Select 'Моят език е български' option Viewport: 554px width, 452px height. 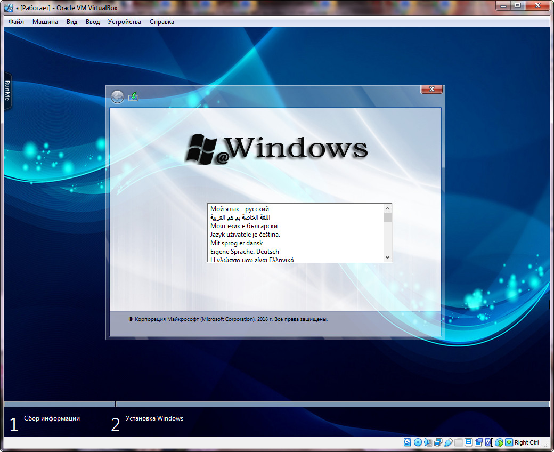(296, 226)
